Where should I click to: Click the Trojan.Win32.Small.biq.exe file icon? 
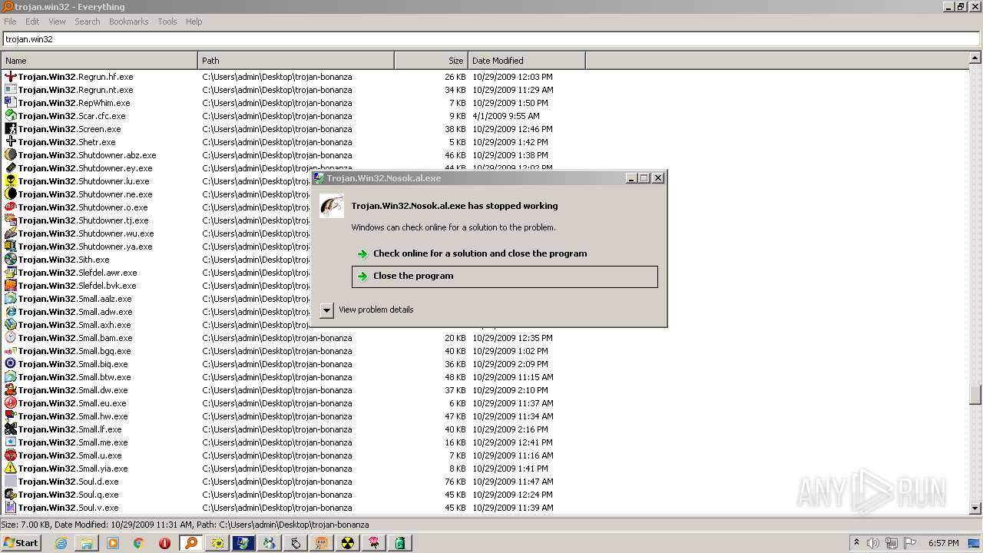point(11,364)
